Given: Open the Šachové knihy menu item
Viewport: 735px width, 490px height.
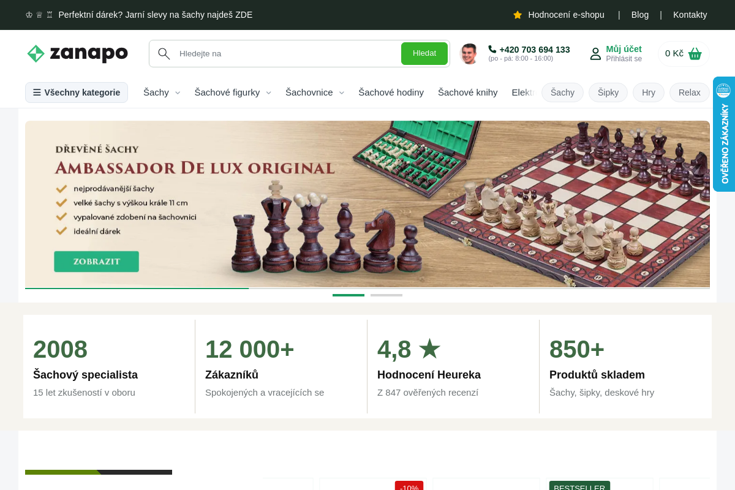Looking at the screenshot, I should pos(467,92).
